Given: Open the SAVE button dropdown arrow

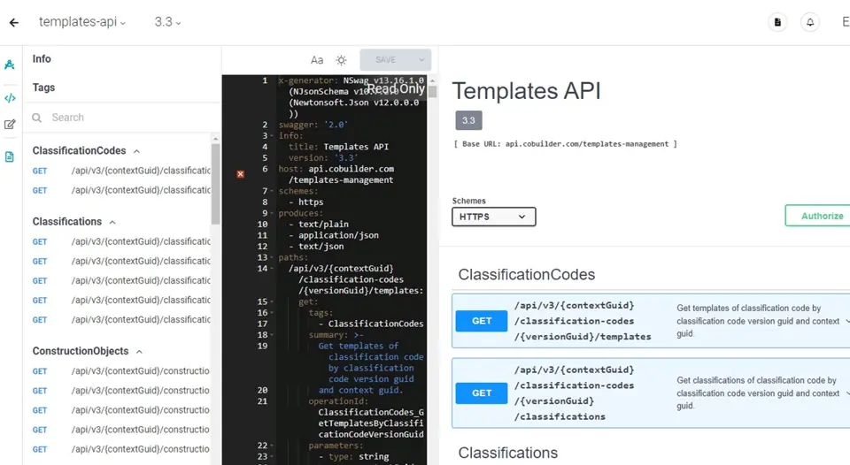Looking at the screenshot, I should pos(421,59).
